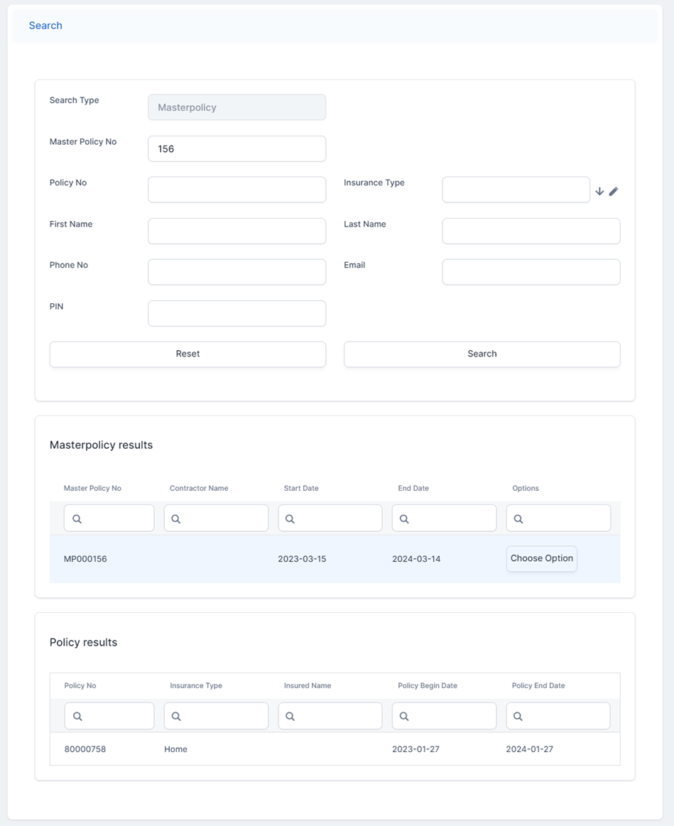Click search icon in Options filter

pos(518,519)
